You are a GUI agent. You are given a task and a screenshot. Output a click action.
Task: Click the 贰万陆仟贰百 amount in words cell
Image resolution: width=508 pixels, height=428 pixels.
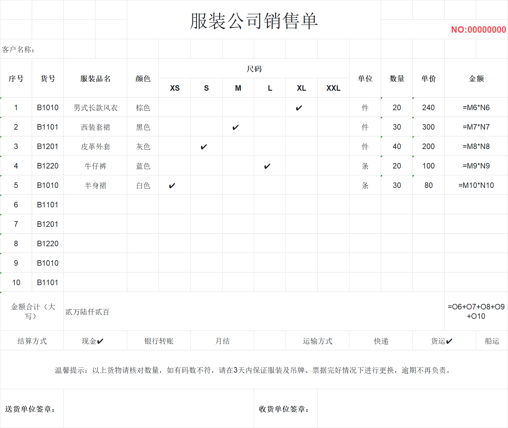tap(87, 312)
